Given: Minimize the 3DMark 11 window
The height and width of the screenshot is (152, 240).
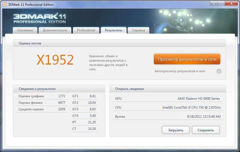Looking at the screenshot, I should click(214, 3).
